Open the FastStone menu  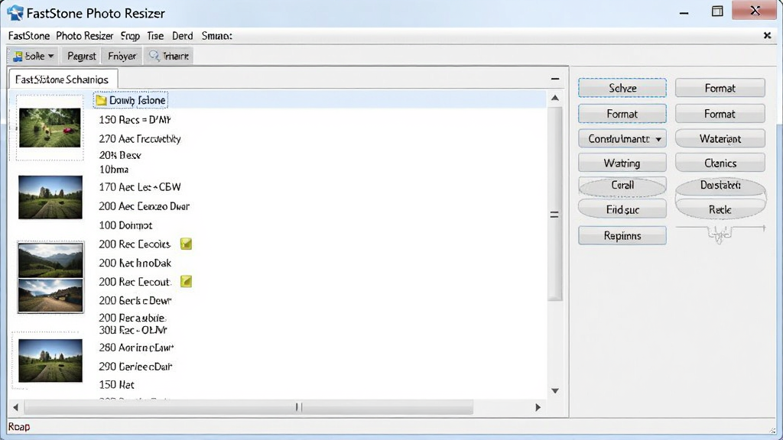point(29,36)
